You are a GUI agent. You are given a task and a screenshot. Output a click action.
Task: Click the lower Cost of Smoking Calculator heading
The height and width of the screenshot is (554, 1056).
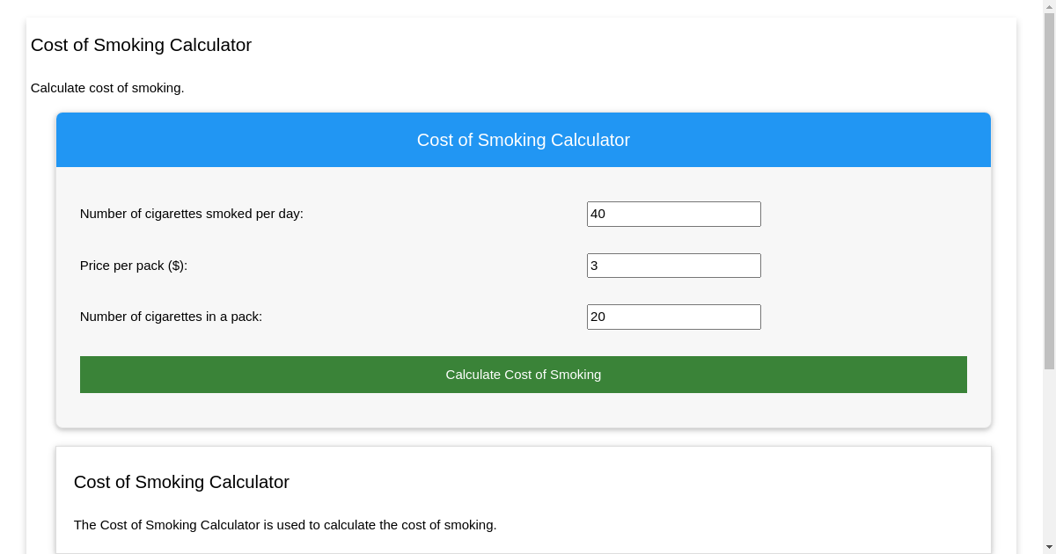point(181,482)
